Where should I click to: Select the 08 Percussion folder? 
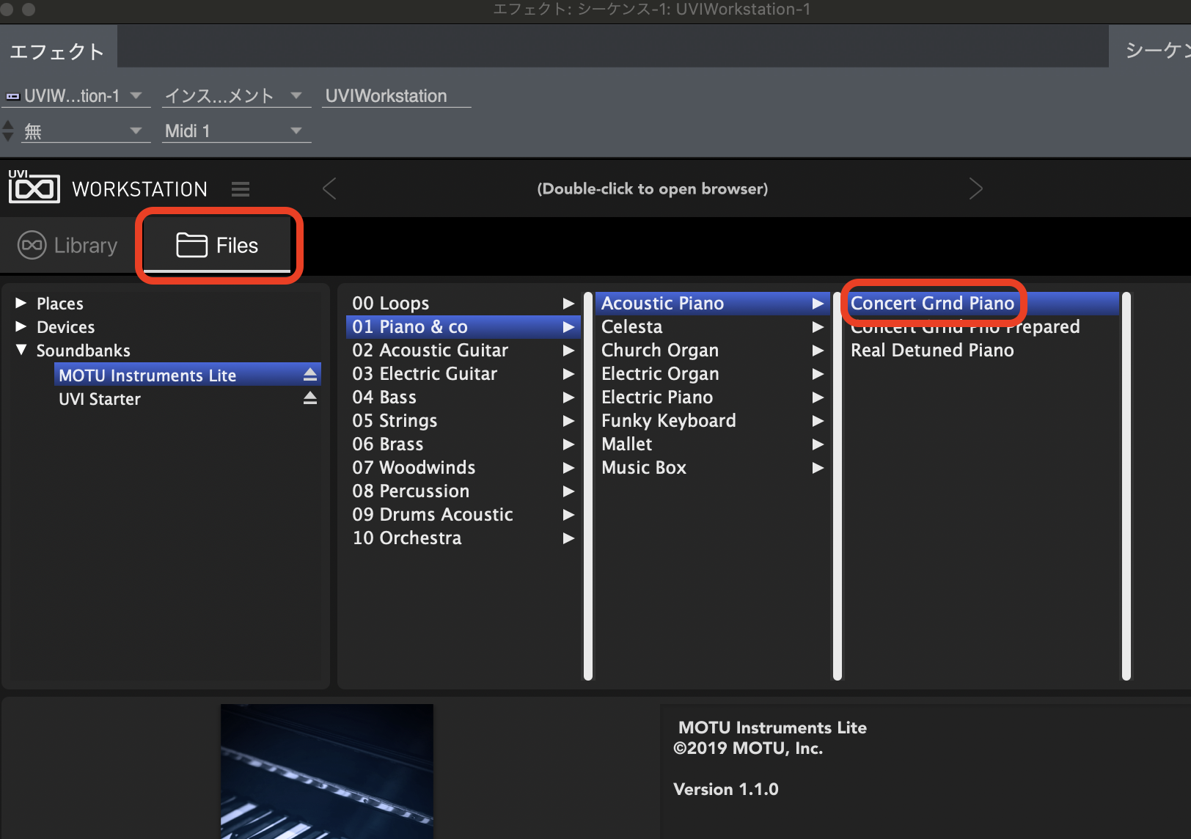point(463,491)
